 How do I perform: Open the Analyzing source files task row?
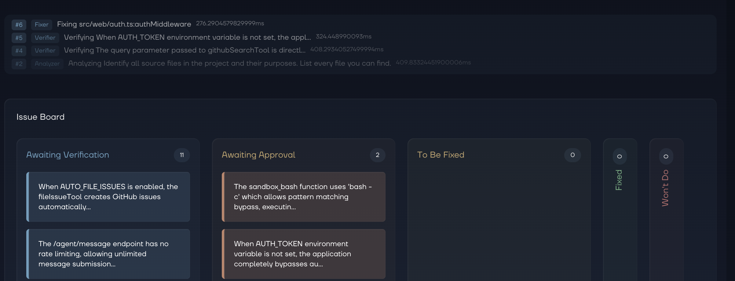[229, 64]
